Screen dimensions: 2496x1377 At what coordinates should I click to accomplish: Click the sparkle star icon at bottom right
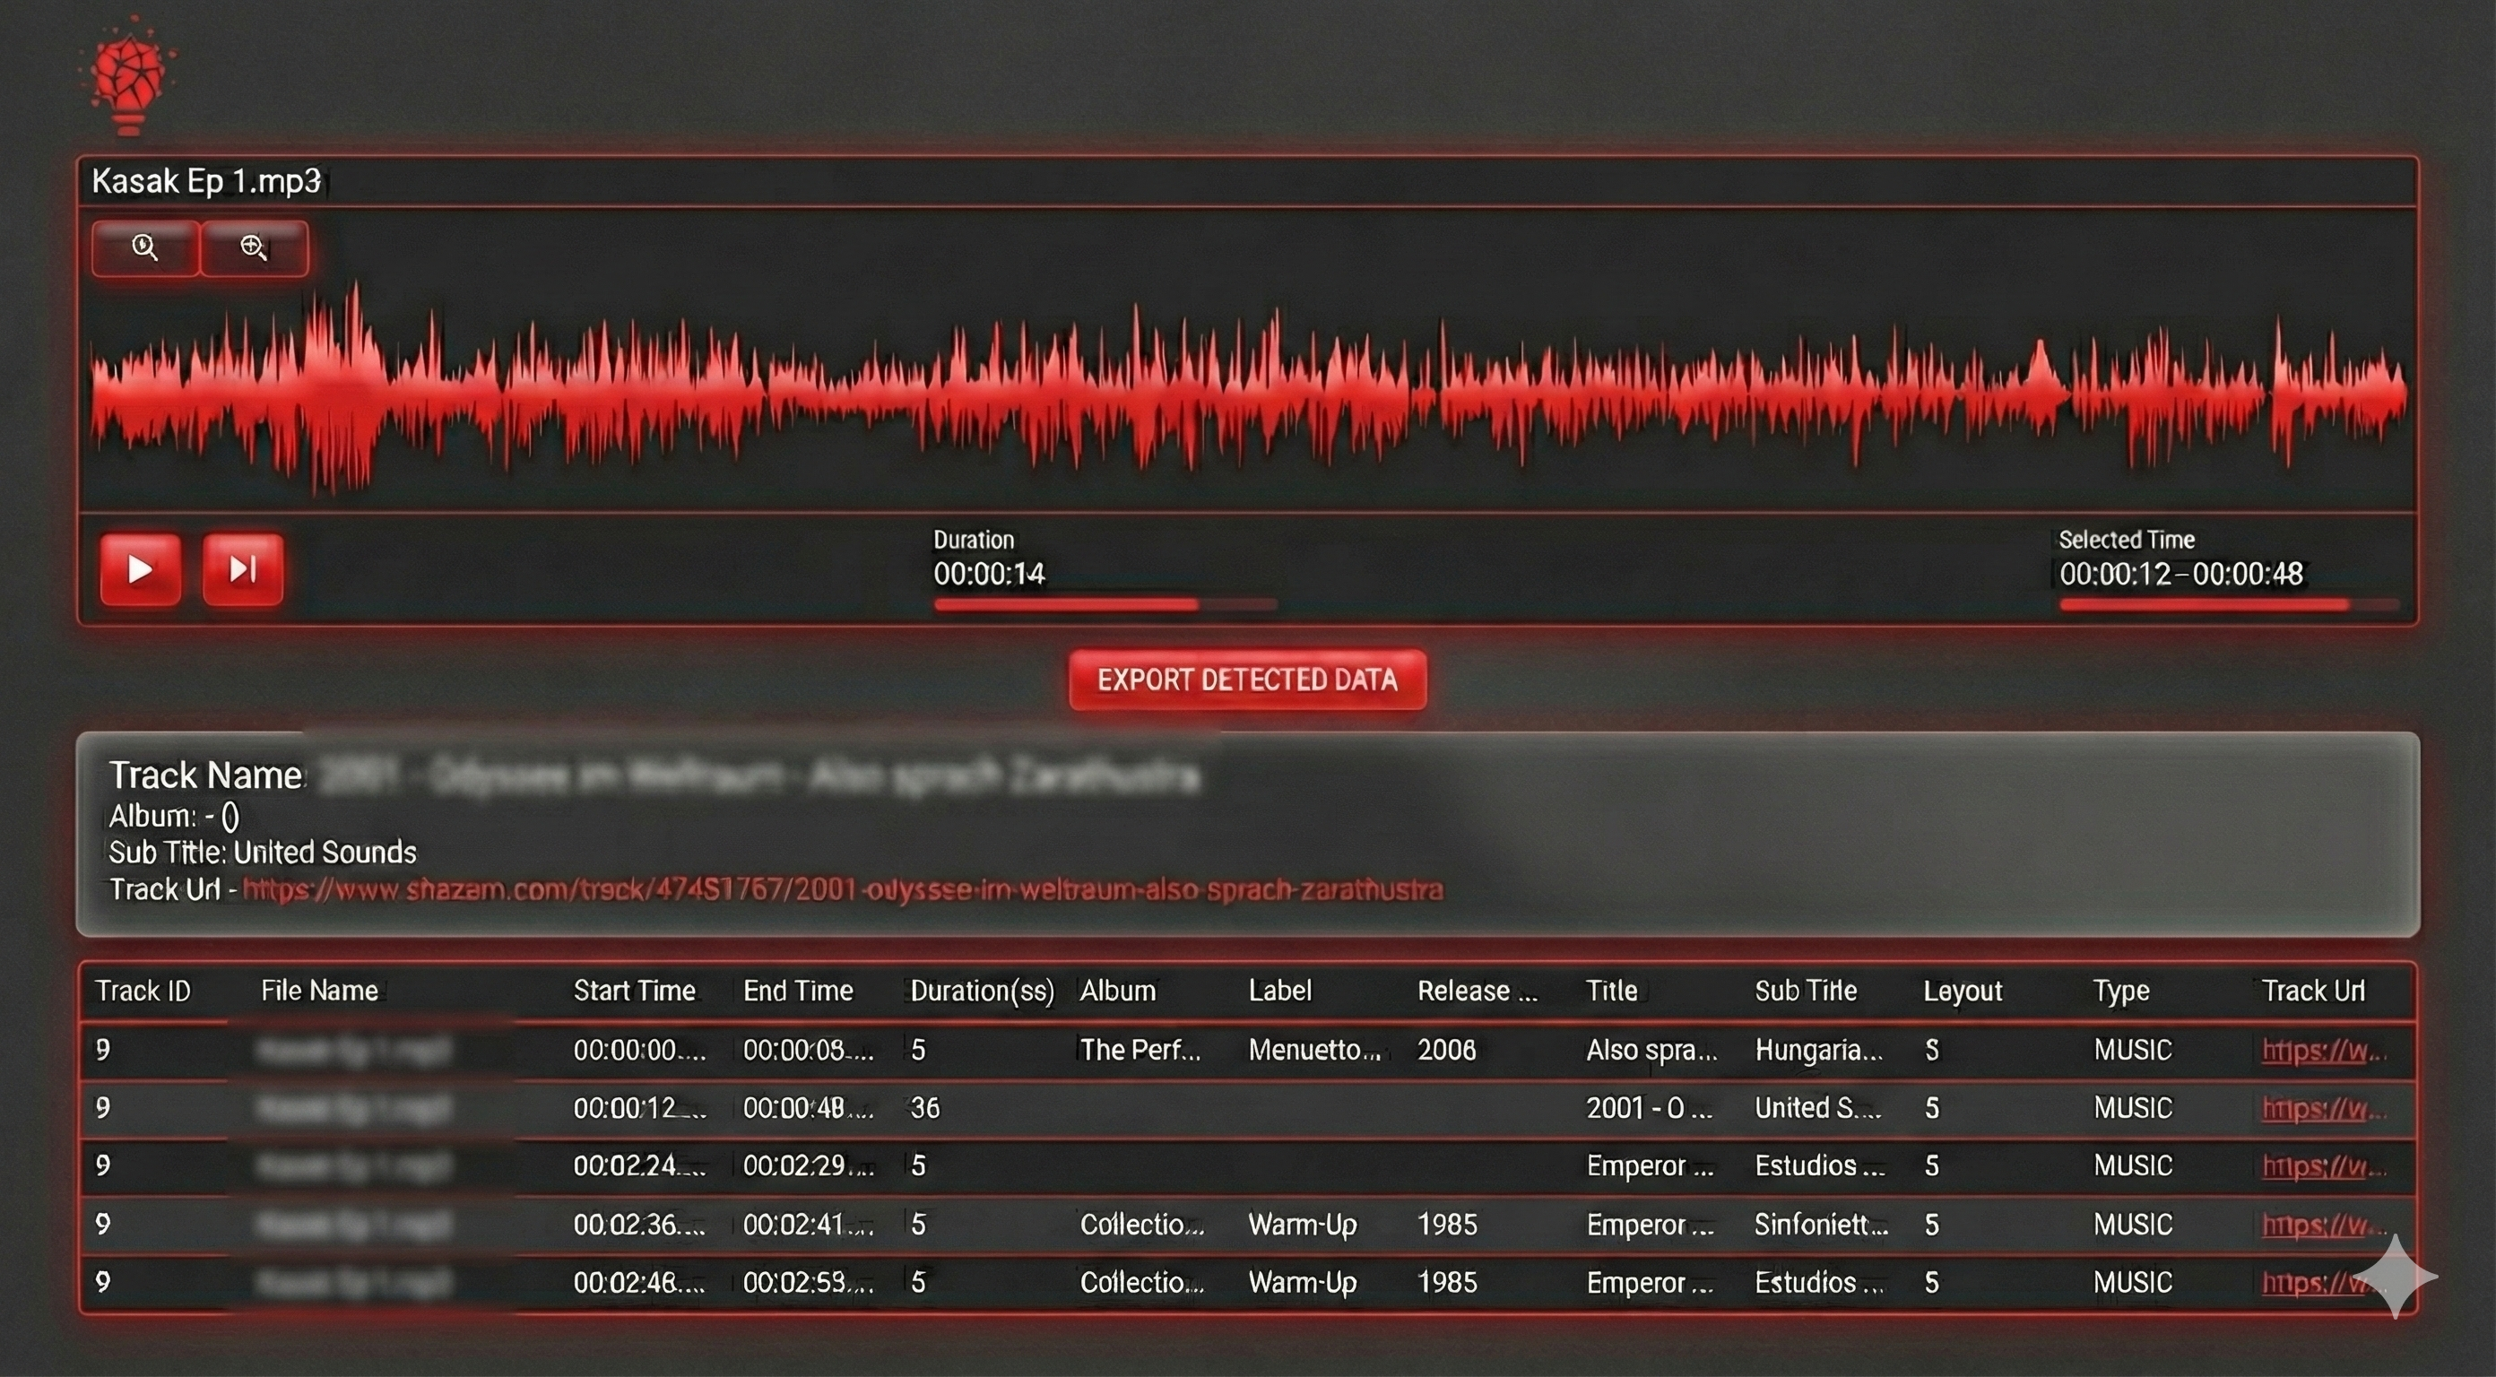[2396, 1276]
